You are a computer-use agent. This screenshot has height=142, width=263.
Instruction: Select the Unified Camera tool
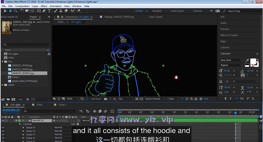27,11
